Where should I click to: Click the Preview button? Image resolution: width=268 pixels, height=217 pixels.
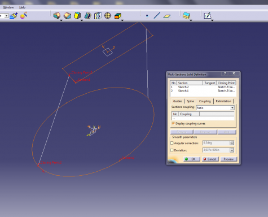click(x=229, y=159)
